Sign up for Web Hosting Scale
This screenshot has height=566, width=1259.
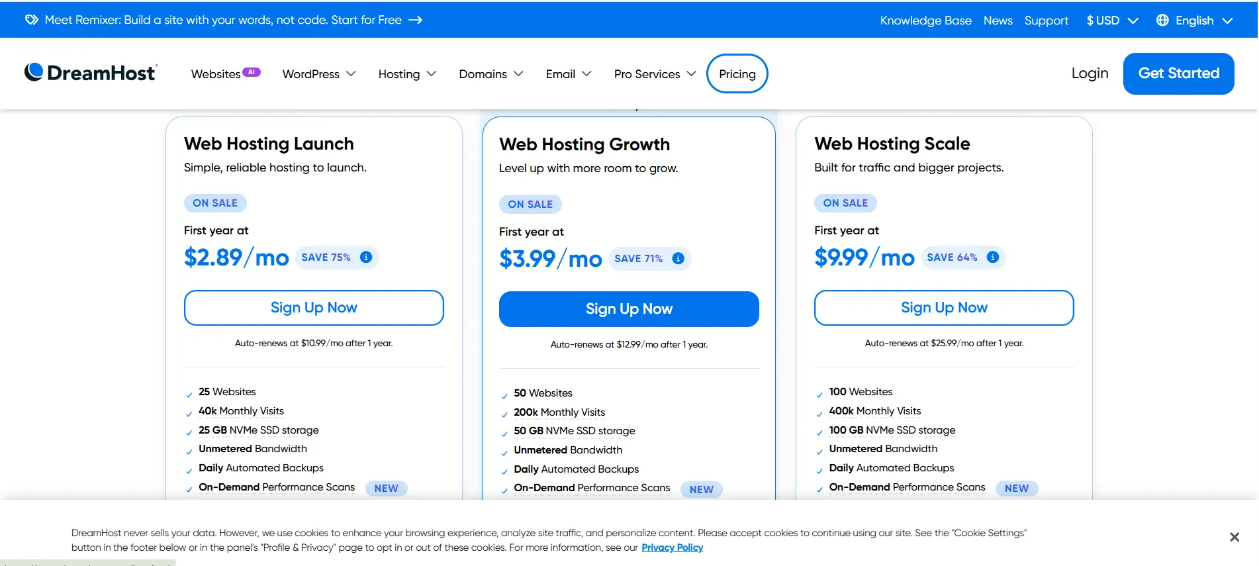(x=944, y=308)
